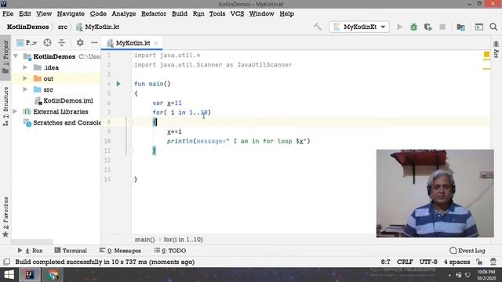This screenshot has height=282, width=502.
Task: Click main() in the editor breadcrumb bar
Action: pos(144,240)
